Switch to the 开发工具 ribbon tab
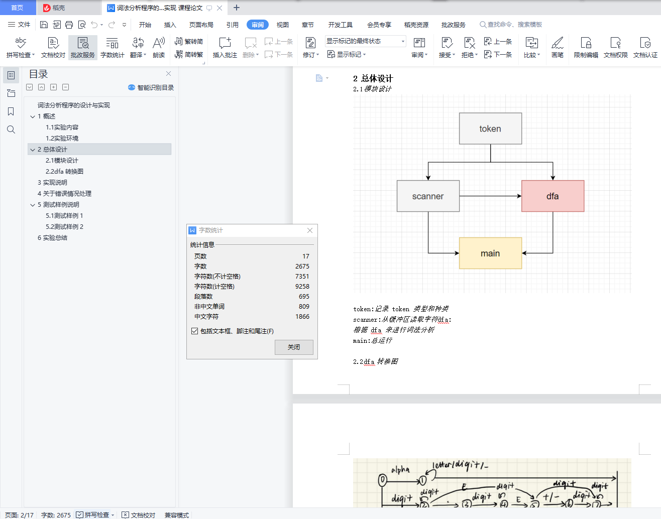Screen dimensions: 661x519 (341, 25)
